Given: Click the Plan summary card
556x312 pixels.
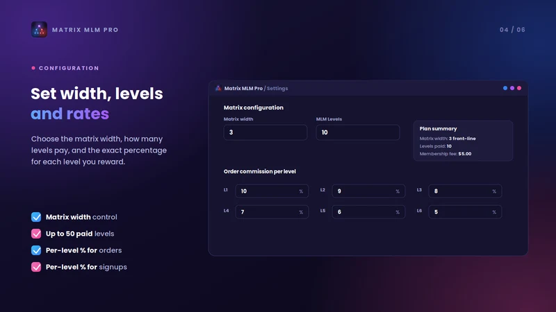Looking at the screenshot, I should [x=463, y=141].
